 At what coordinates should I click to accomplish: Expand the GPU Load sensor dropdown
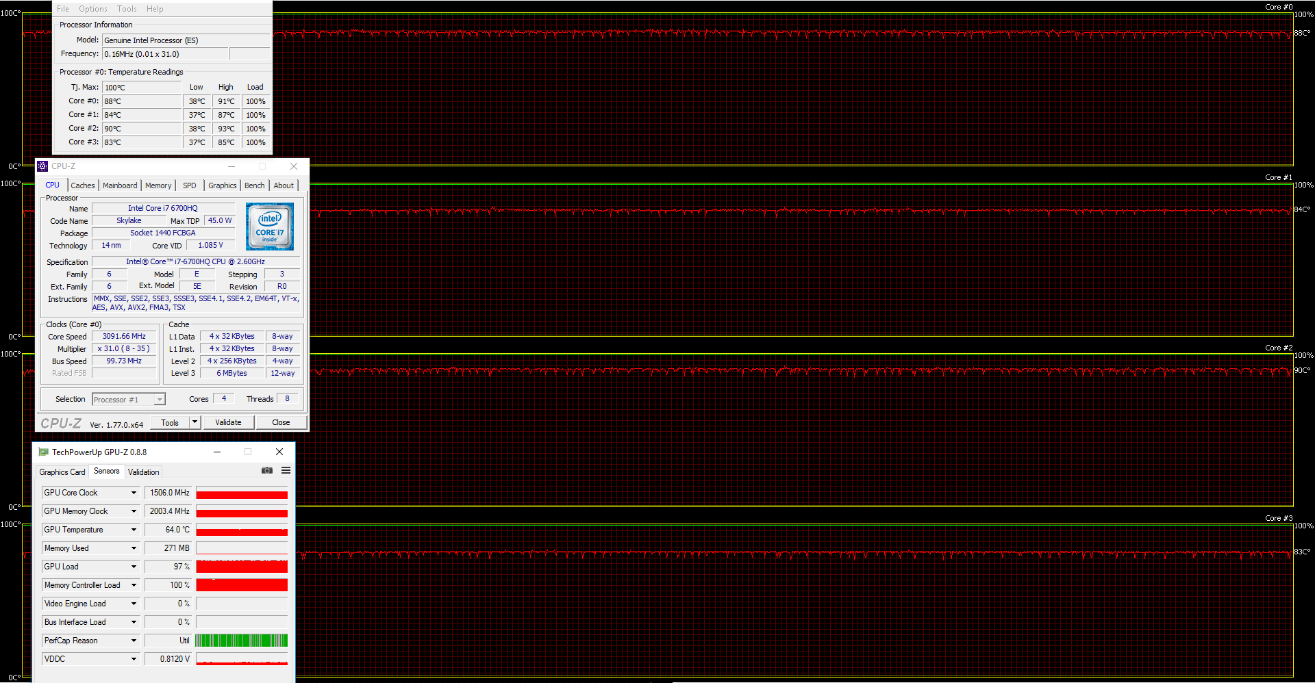click(x=134, y=567)
